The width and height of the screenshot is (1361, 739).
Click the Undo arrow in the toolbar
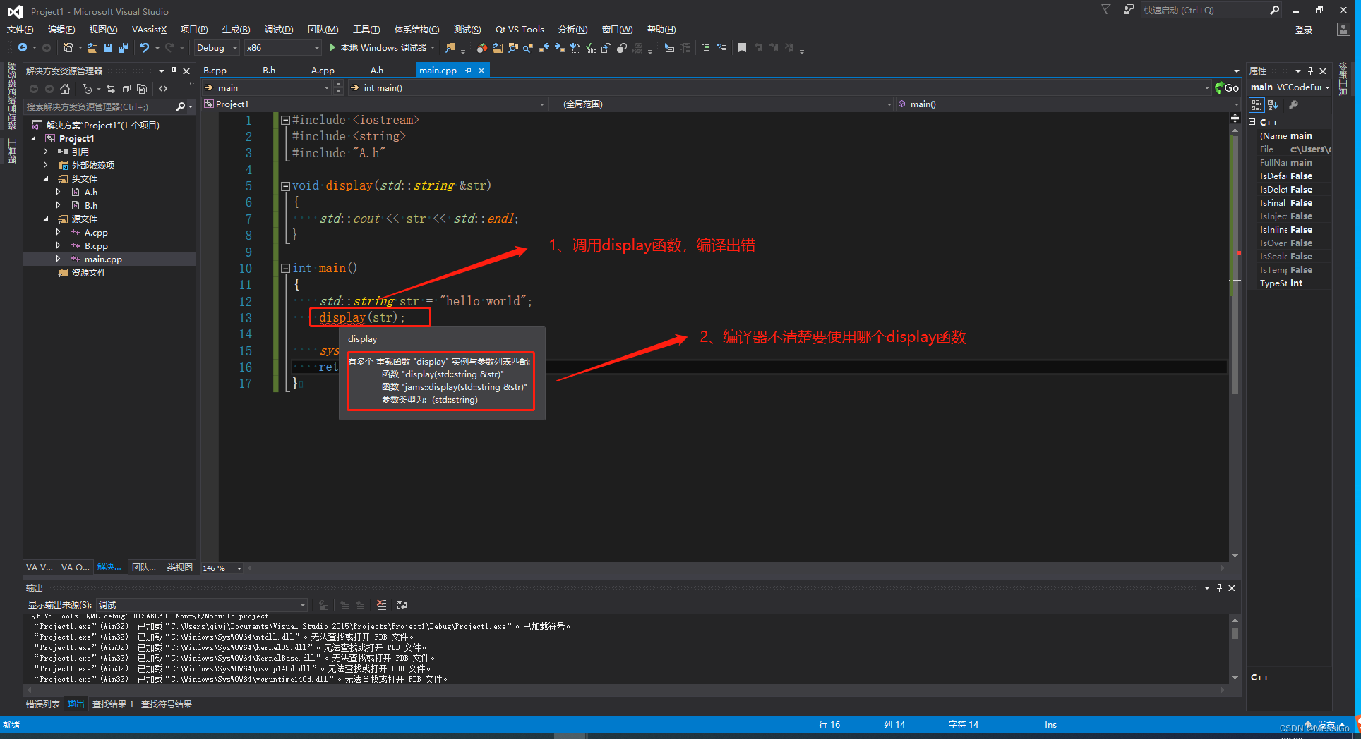click(144, 48)
